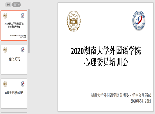Click the blue logo in 心理兼干老师讲话 thumbnail

(23, 84)
